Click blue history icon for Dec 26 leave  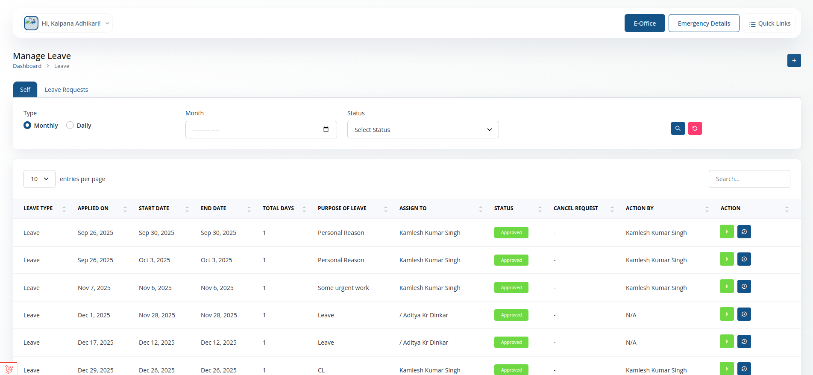coord(744,369)
